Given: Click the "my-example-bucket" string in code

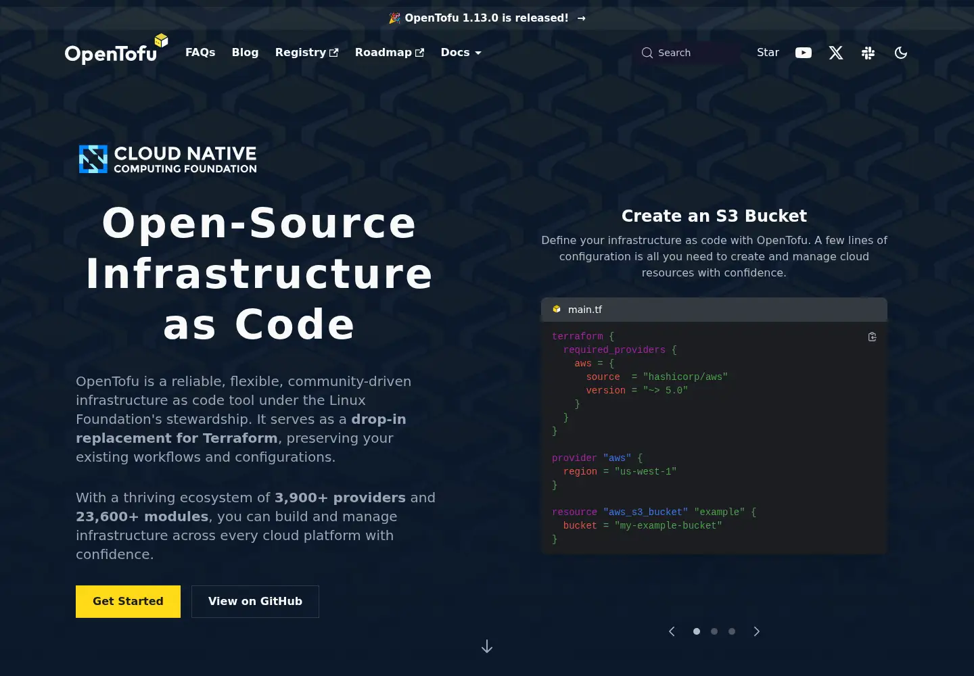Looking at the screenshot, I should (668, 526).
